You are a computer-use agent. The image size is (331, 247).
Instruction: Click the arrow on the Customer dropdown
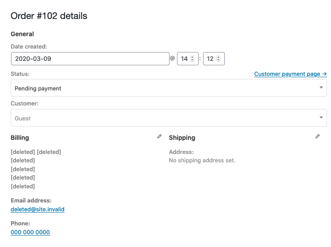pos(321,117)
